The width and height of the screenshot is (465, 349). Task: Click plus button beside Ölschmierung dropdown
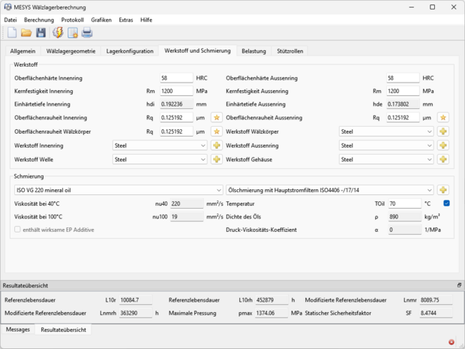click(x=443, y=190)
